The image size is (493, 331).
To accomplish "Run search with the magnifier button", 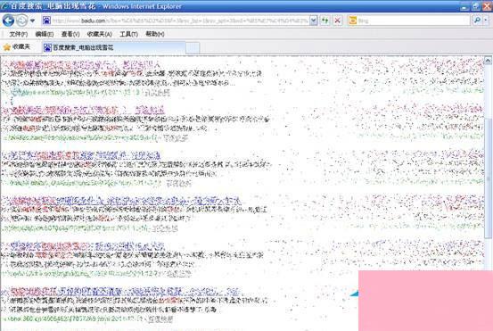I will pyautogui.click(x=477, y=21).
